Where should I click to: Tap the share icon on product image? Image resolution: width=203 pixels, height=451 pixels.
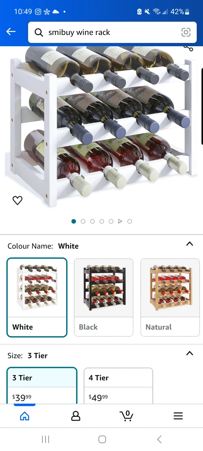pos(188,47)
